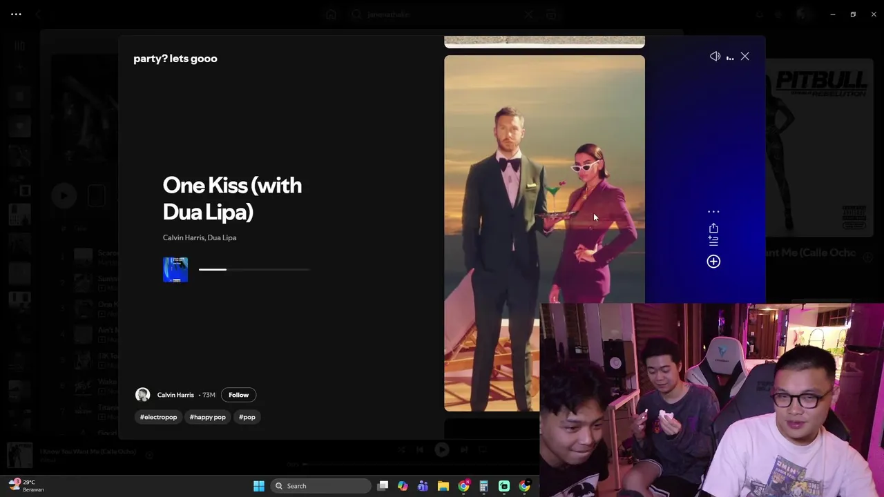
Task: Open Task View from taskbar
Action: point(383,486)
